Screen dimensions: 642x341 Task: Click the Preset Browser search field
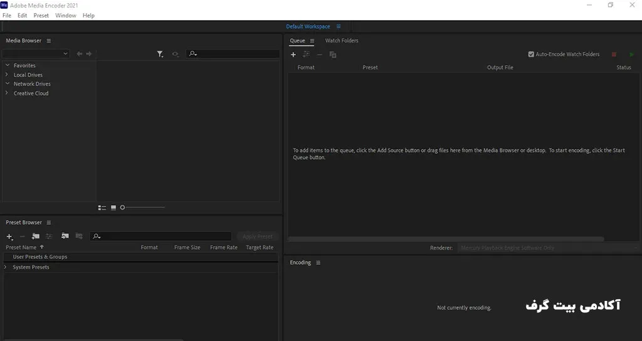160,236
